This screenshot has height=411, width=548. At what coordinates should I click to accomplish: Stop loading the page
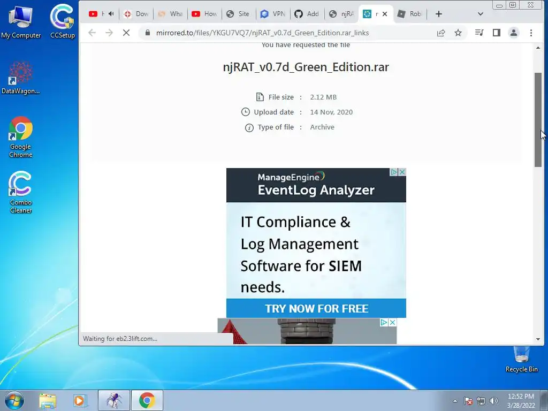pos(126,33)
